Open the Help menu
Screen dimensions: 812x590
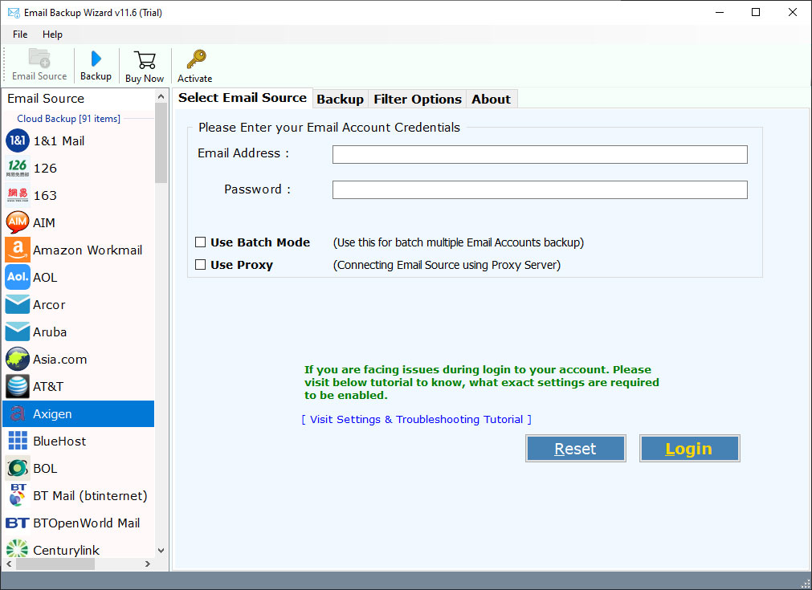click(x=52, y=35)
